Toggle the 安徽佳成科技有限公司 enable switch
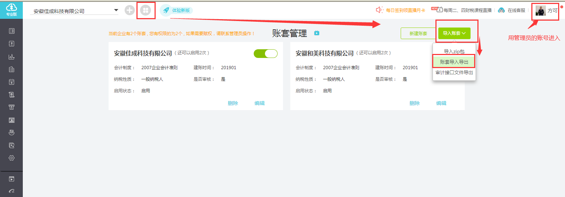Screen dimensions: 565x197 coord(265,54)
